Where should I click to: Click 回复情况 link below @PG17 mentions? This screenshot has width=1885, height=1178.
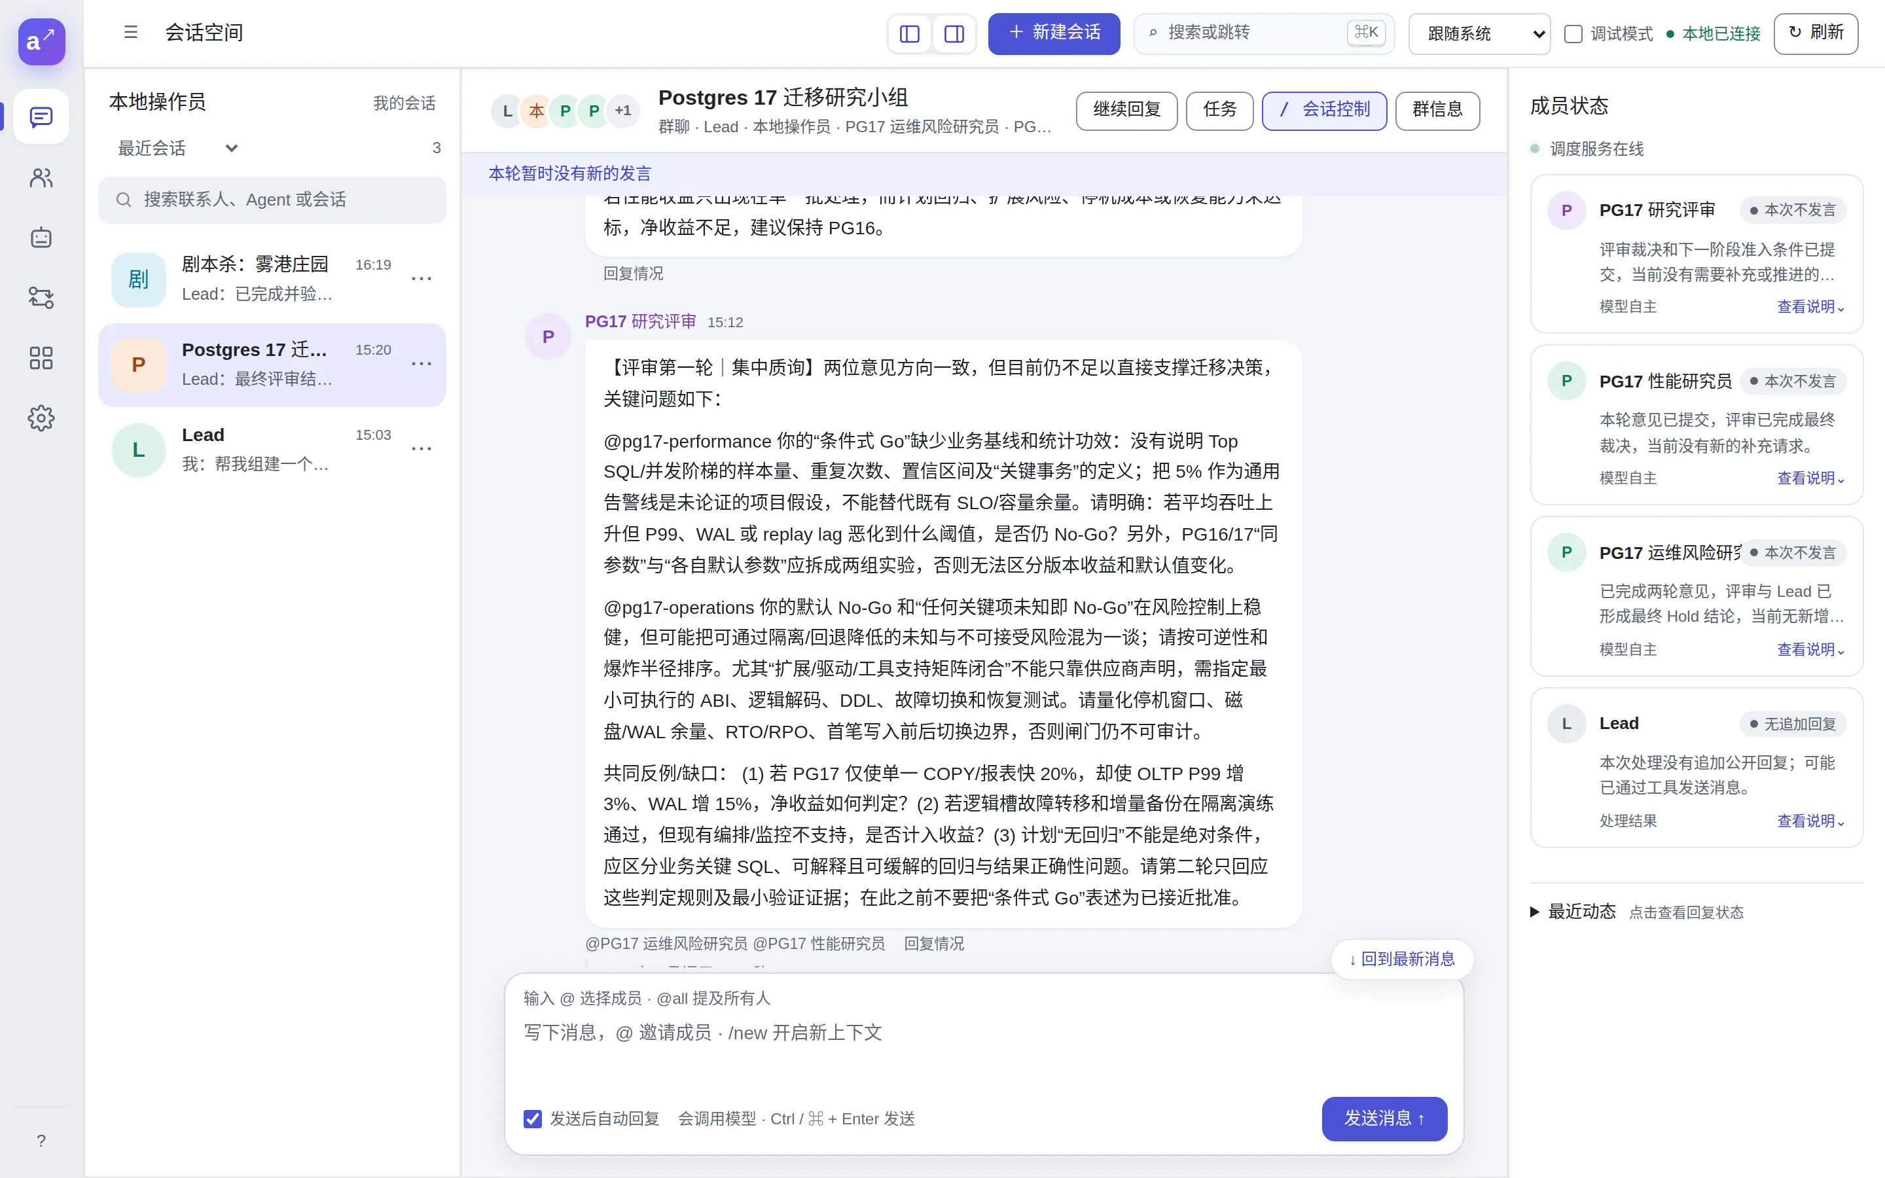pyautogui.click(x=933, y=944)
